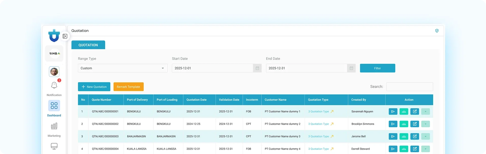Screen dimensions: 486x154
Task: Go to the Dashboard menu
Action: tap(54, 108)
